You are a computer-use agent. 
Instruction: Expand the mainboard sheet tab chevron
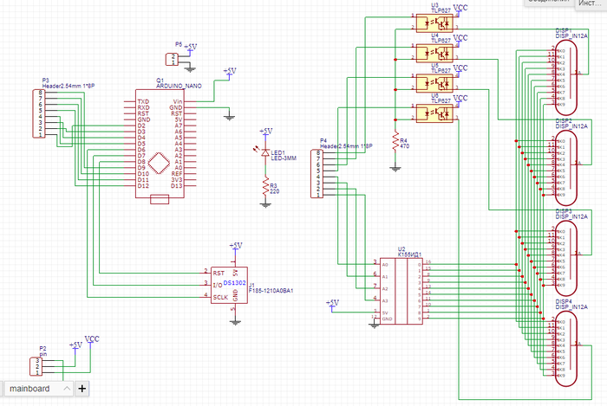tap(66, 390)
